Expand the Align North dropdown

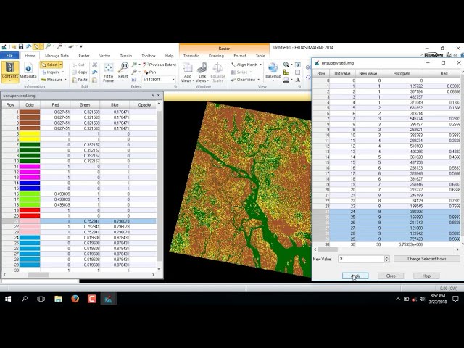[260, 65]
